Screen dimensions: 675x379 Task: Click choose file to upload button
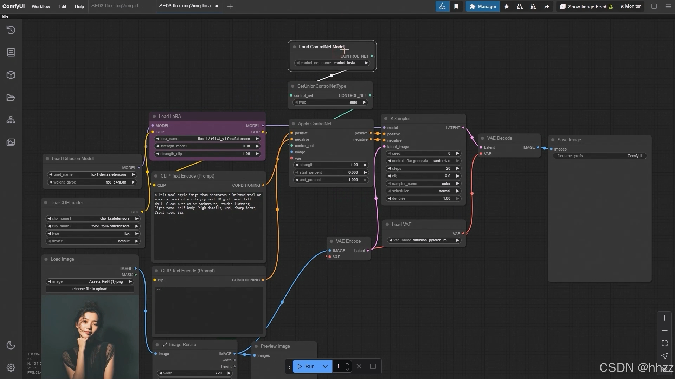tap(90, 289)
